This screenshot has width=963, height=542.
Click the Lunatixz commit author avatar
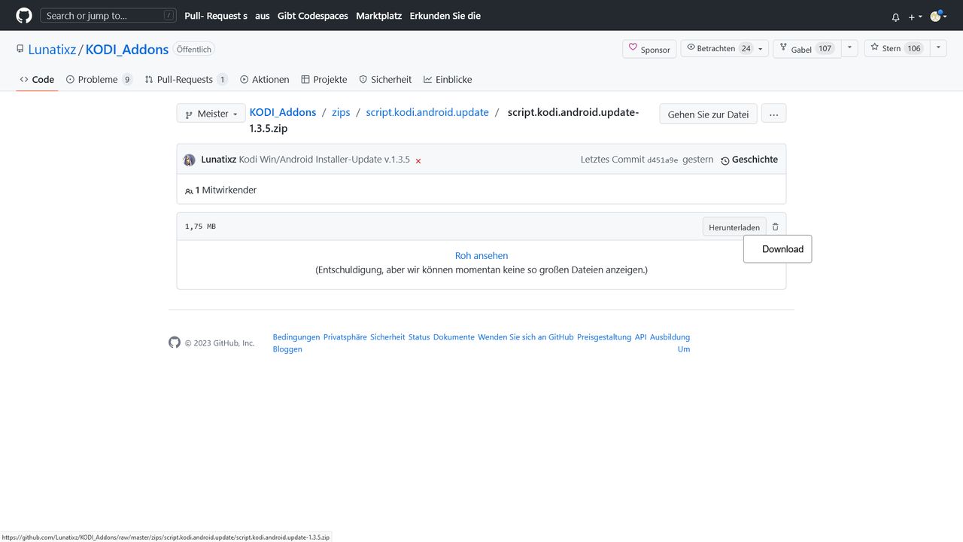(190, 160)
